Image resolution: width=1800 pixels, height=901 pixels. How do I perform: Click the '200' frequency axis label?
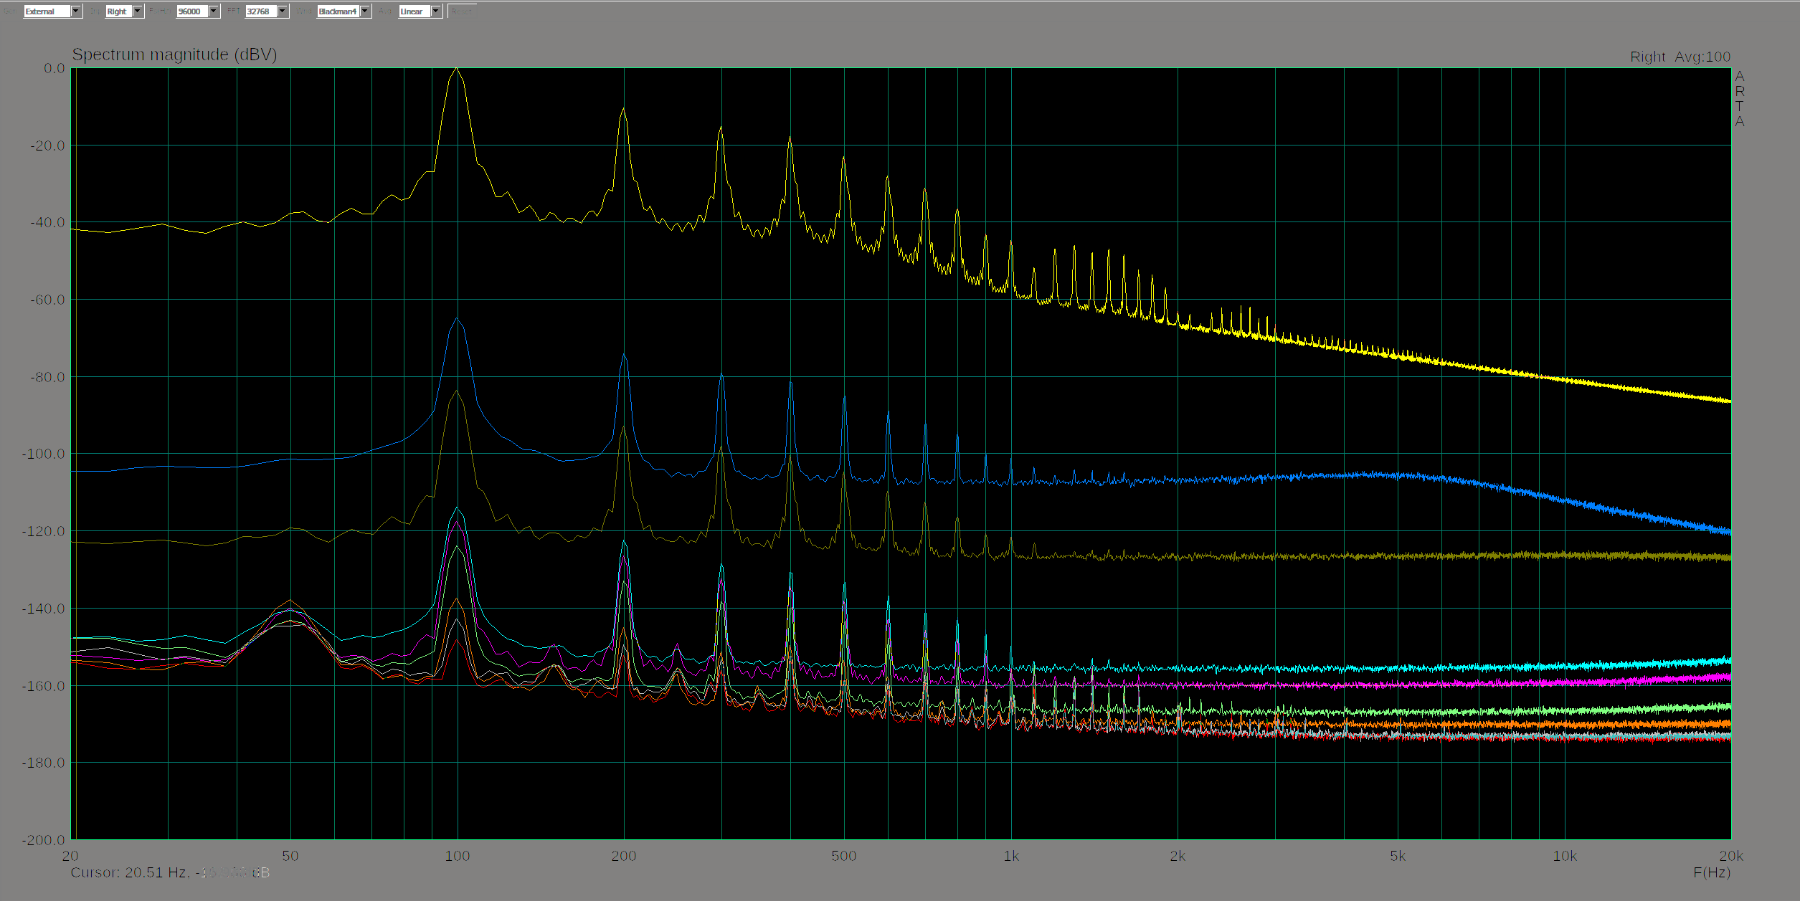coord(624,856)
